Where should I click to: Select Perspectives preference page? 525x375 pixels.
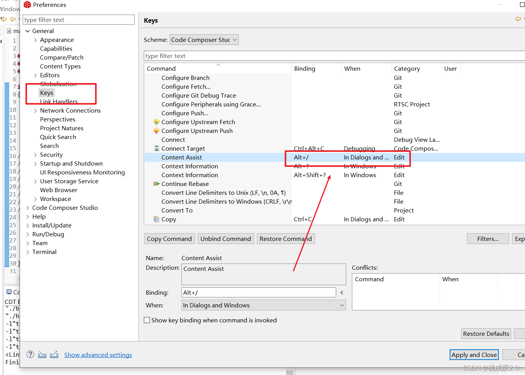tap(58, 119)
